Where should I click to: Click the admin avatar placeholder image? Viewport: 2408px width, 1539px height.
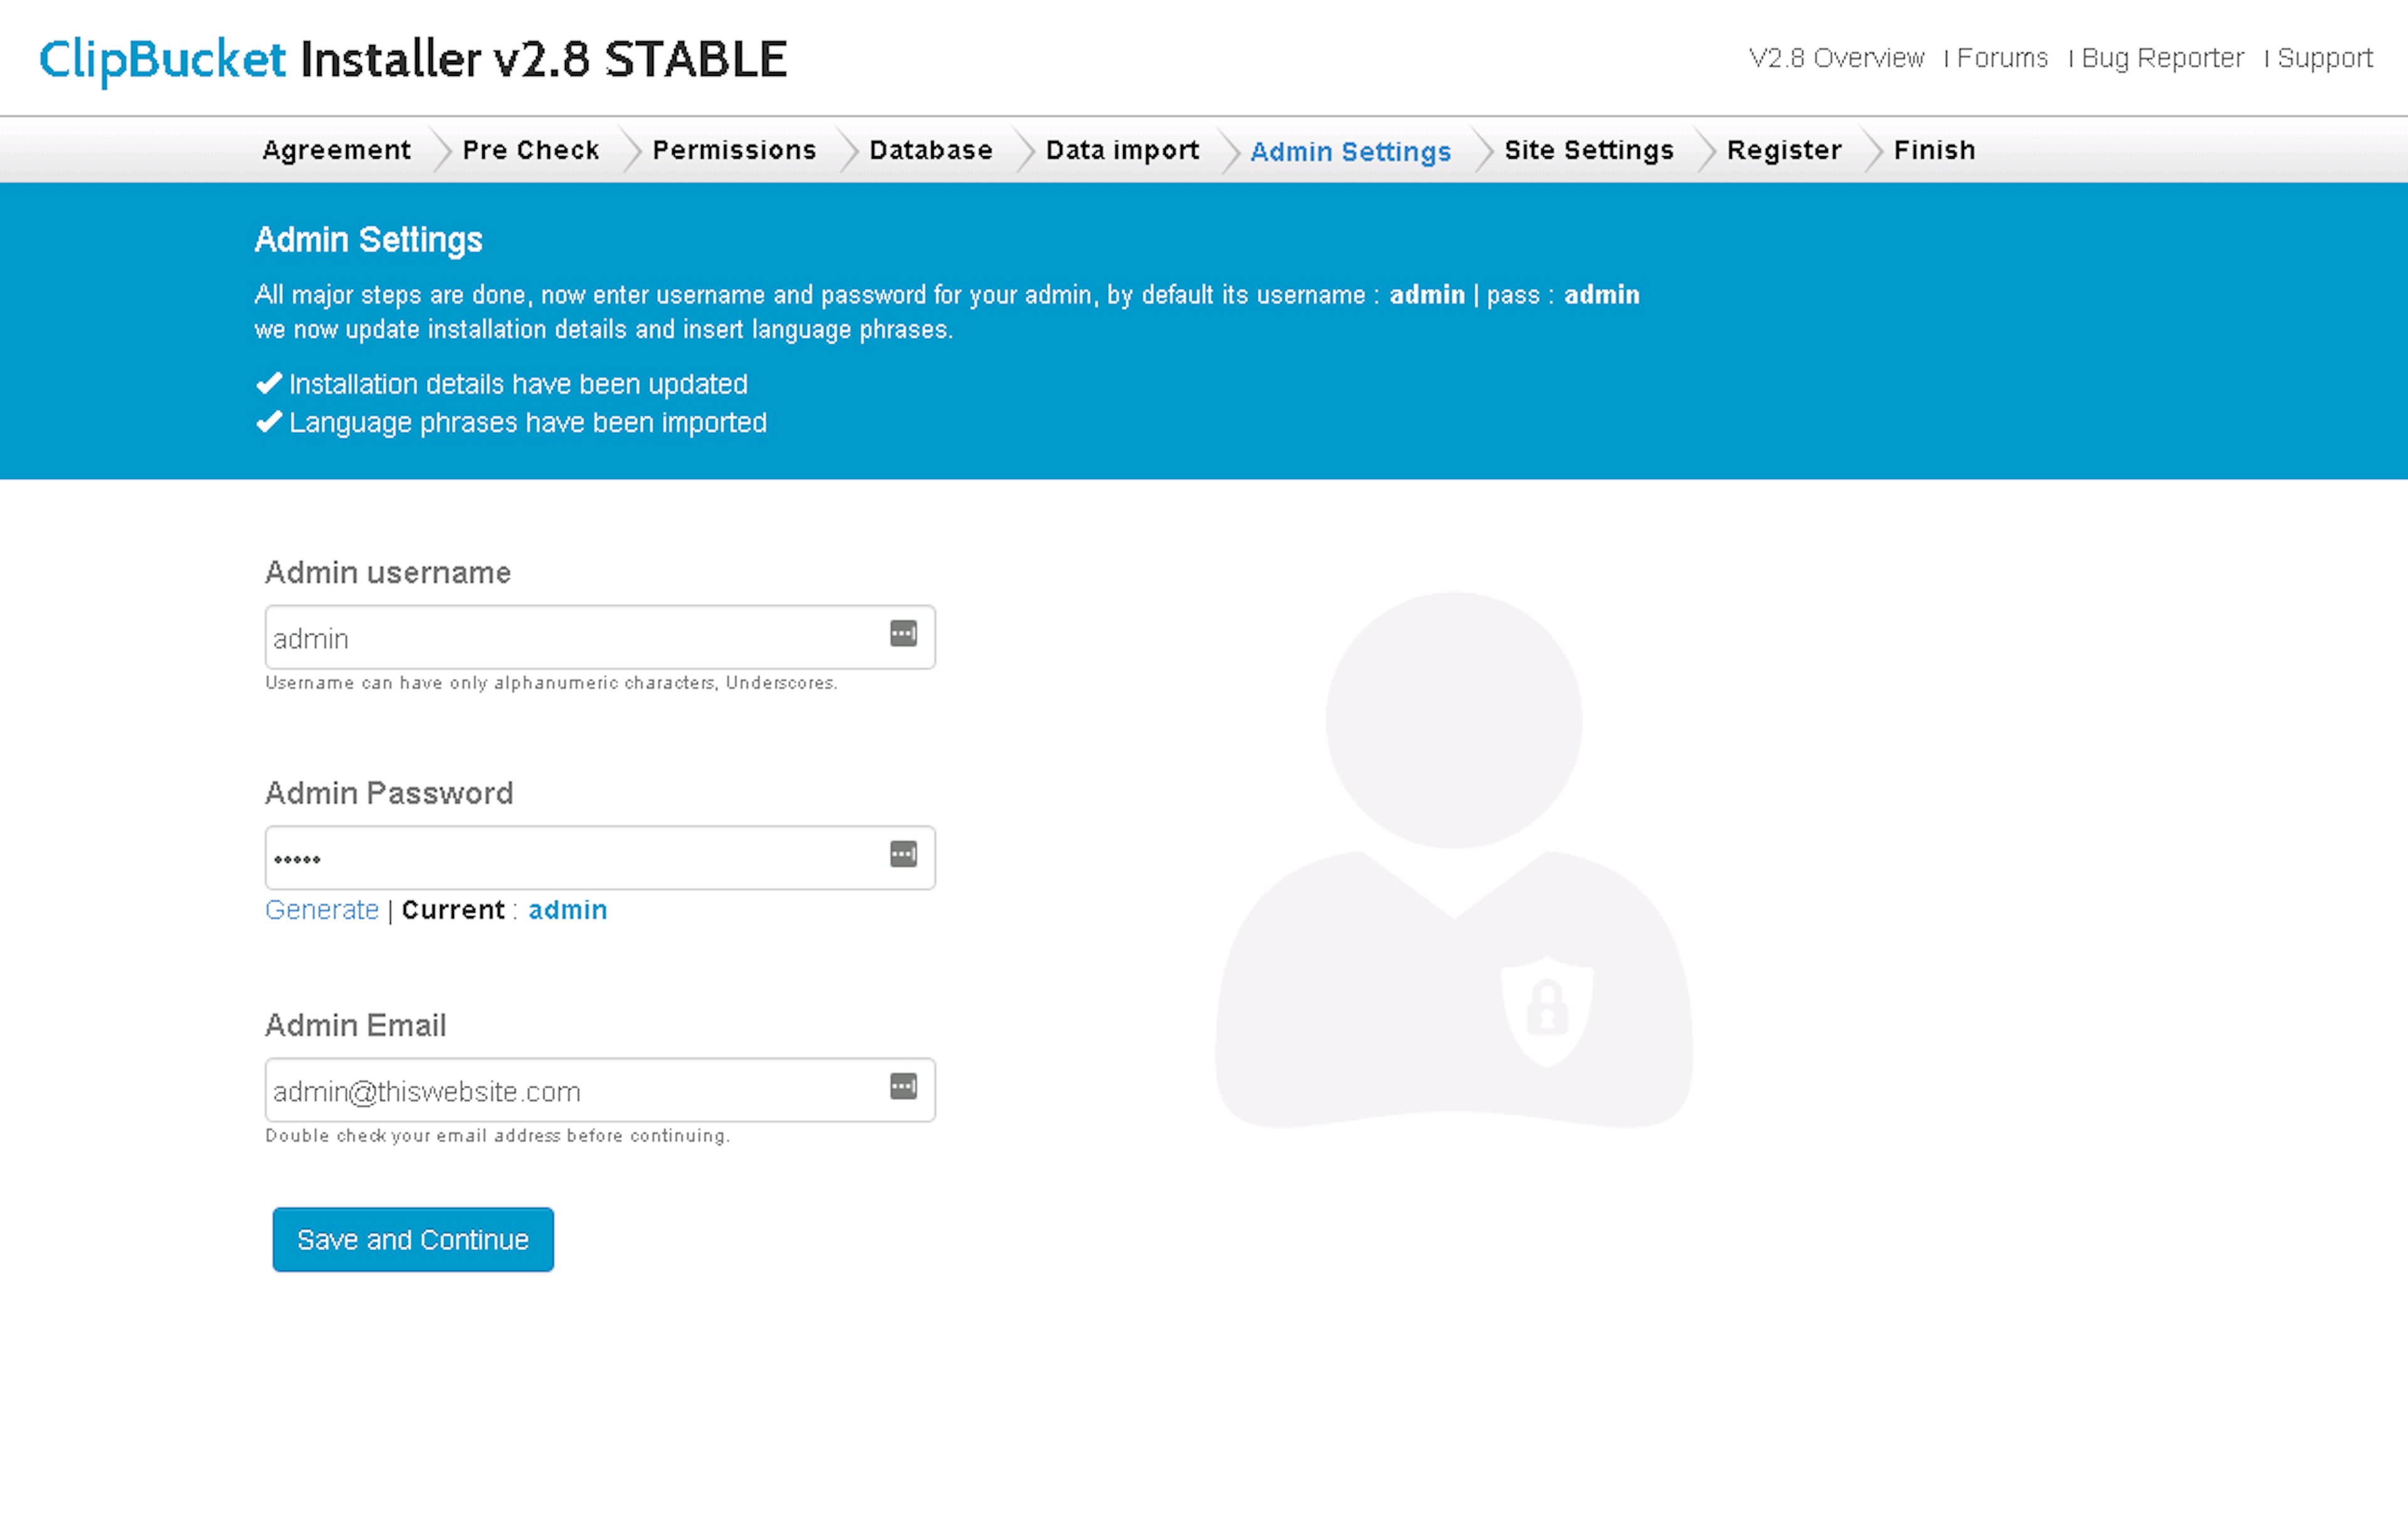tap(1453, 860)
